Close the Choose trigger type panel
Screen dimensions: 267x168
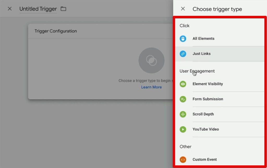[183, 9]
